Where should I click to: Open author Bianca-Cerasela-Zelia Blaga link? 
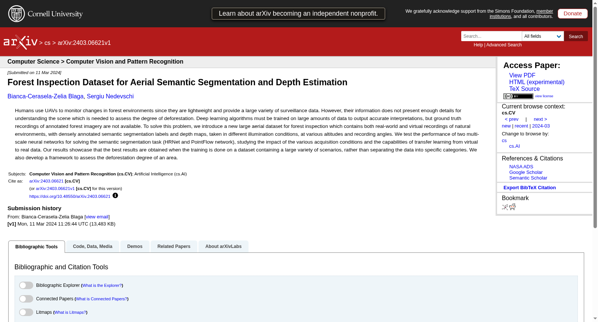46,96
